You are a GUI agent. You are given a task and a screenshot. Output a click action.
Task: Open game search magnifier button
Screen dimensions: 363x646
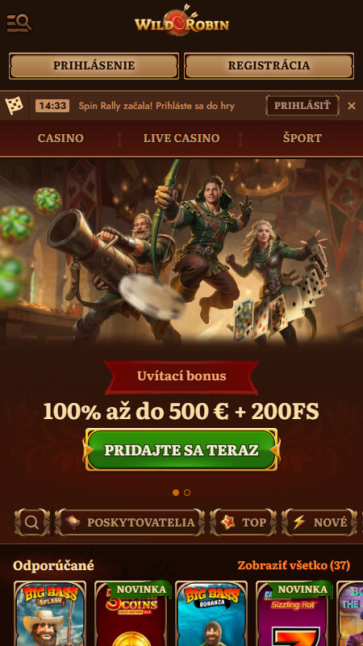click(x=31, y=522)
